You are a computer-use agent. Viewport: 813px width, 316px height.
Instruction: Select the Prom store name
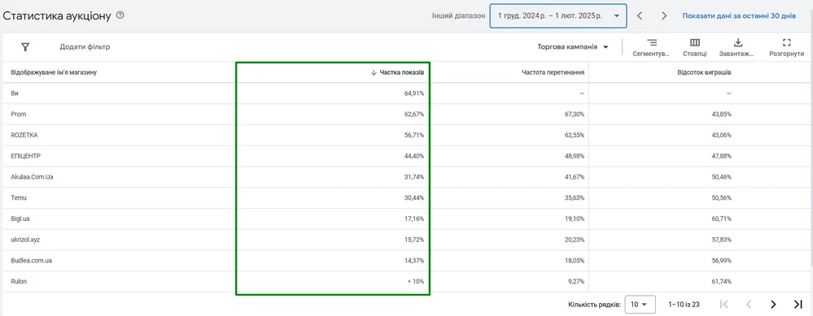(x=18, y=114)
